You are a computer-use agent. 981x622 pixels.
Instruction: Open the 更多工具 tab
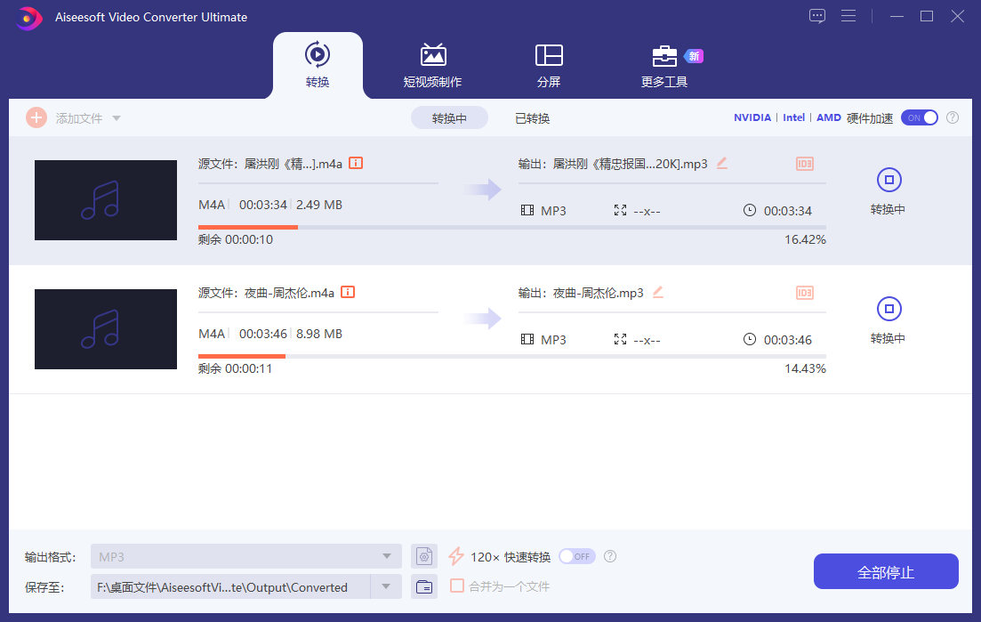coord(664,65)
